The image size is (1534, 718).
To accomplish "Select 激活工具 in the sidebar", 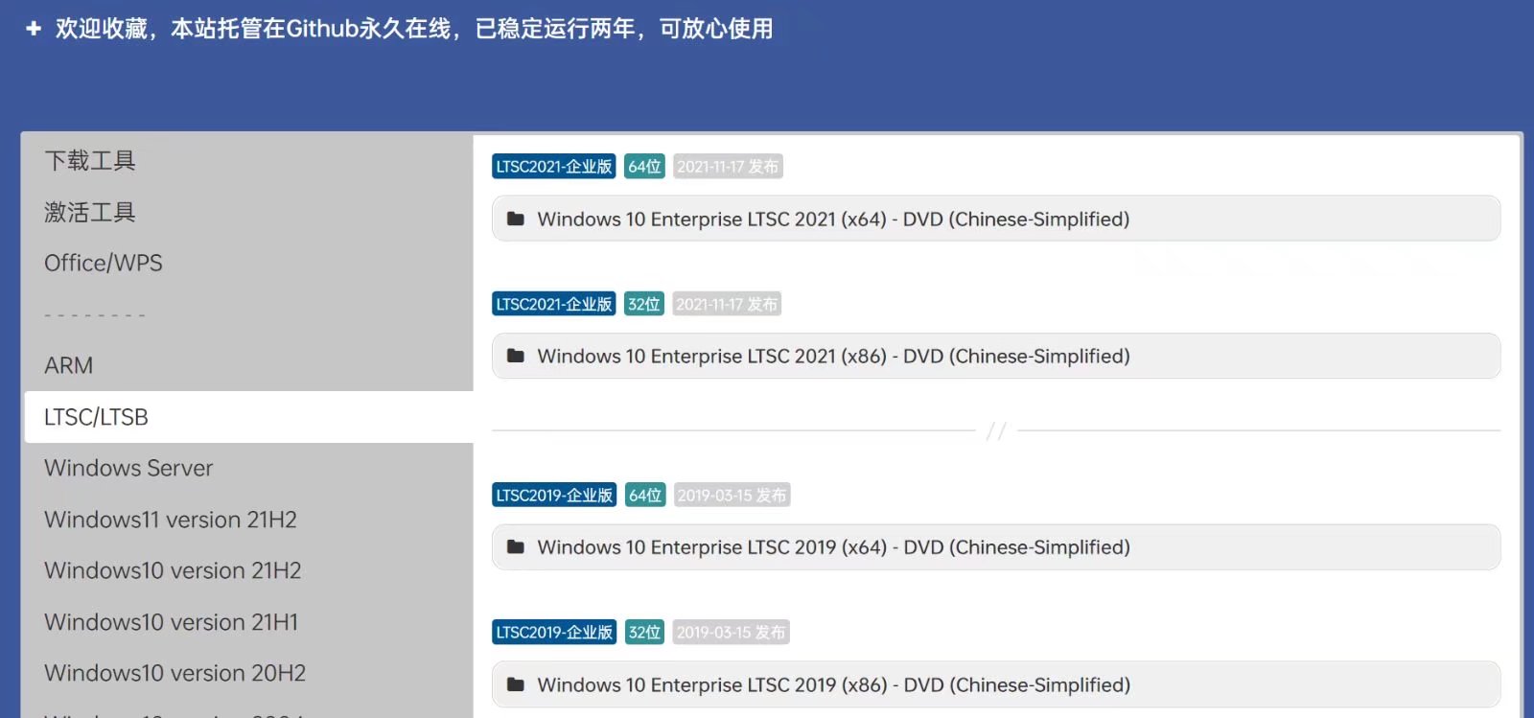I will [x=90, y=212].
